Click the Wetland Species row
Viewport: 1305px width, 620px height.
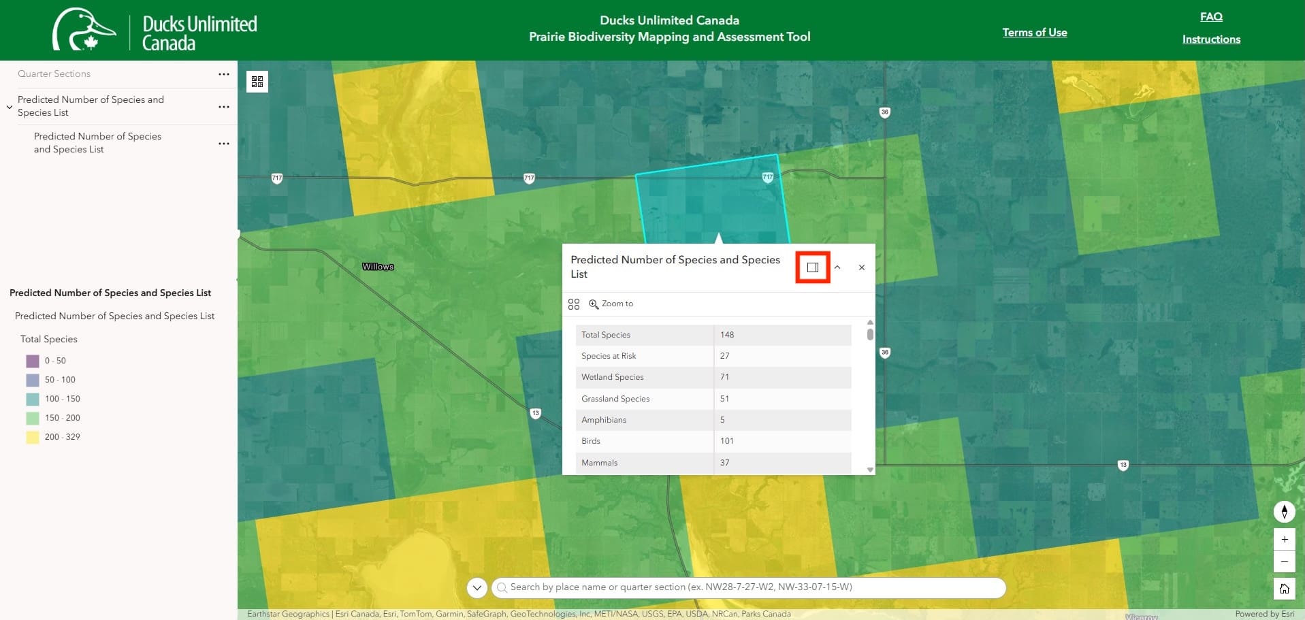(x=713, y=377)
